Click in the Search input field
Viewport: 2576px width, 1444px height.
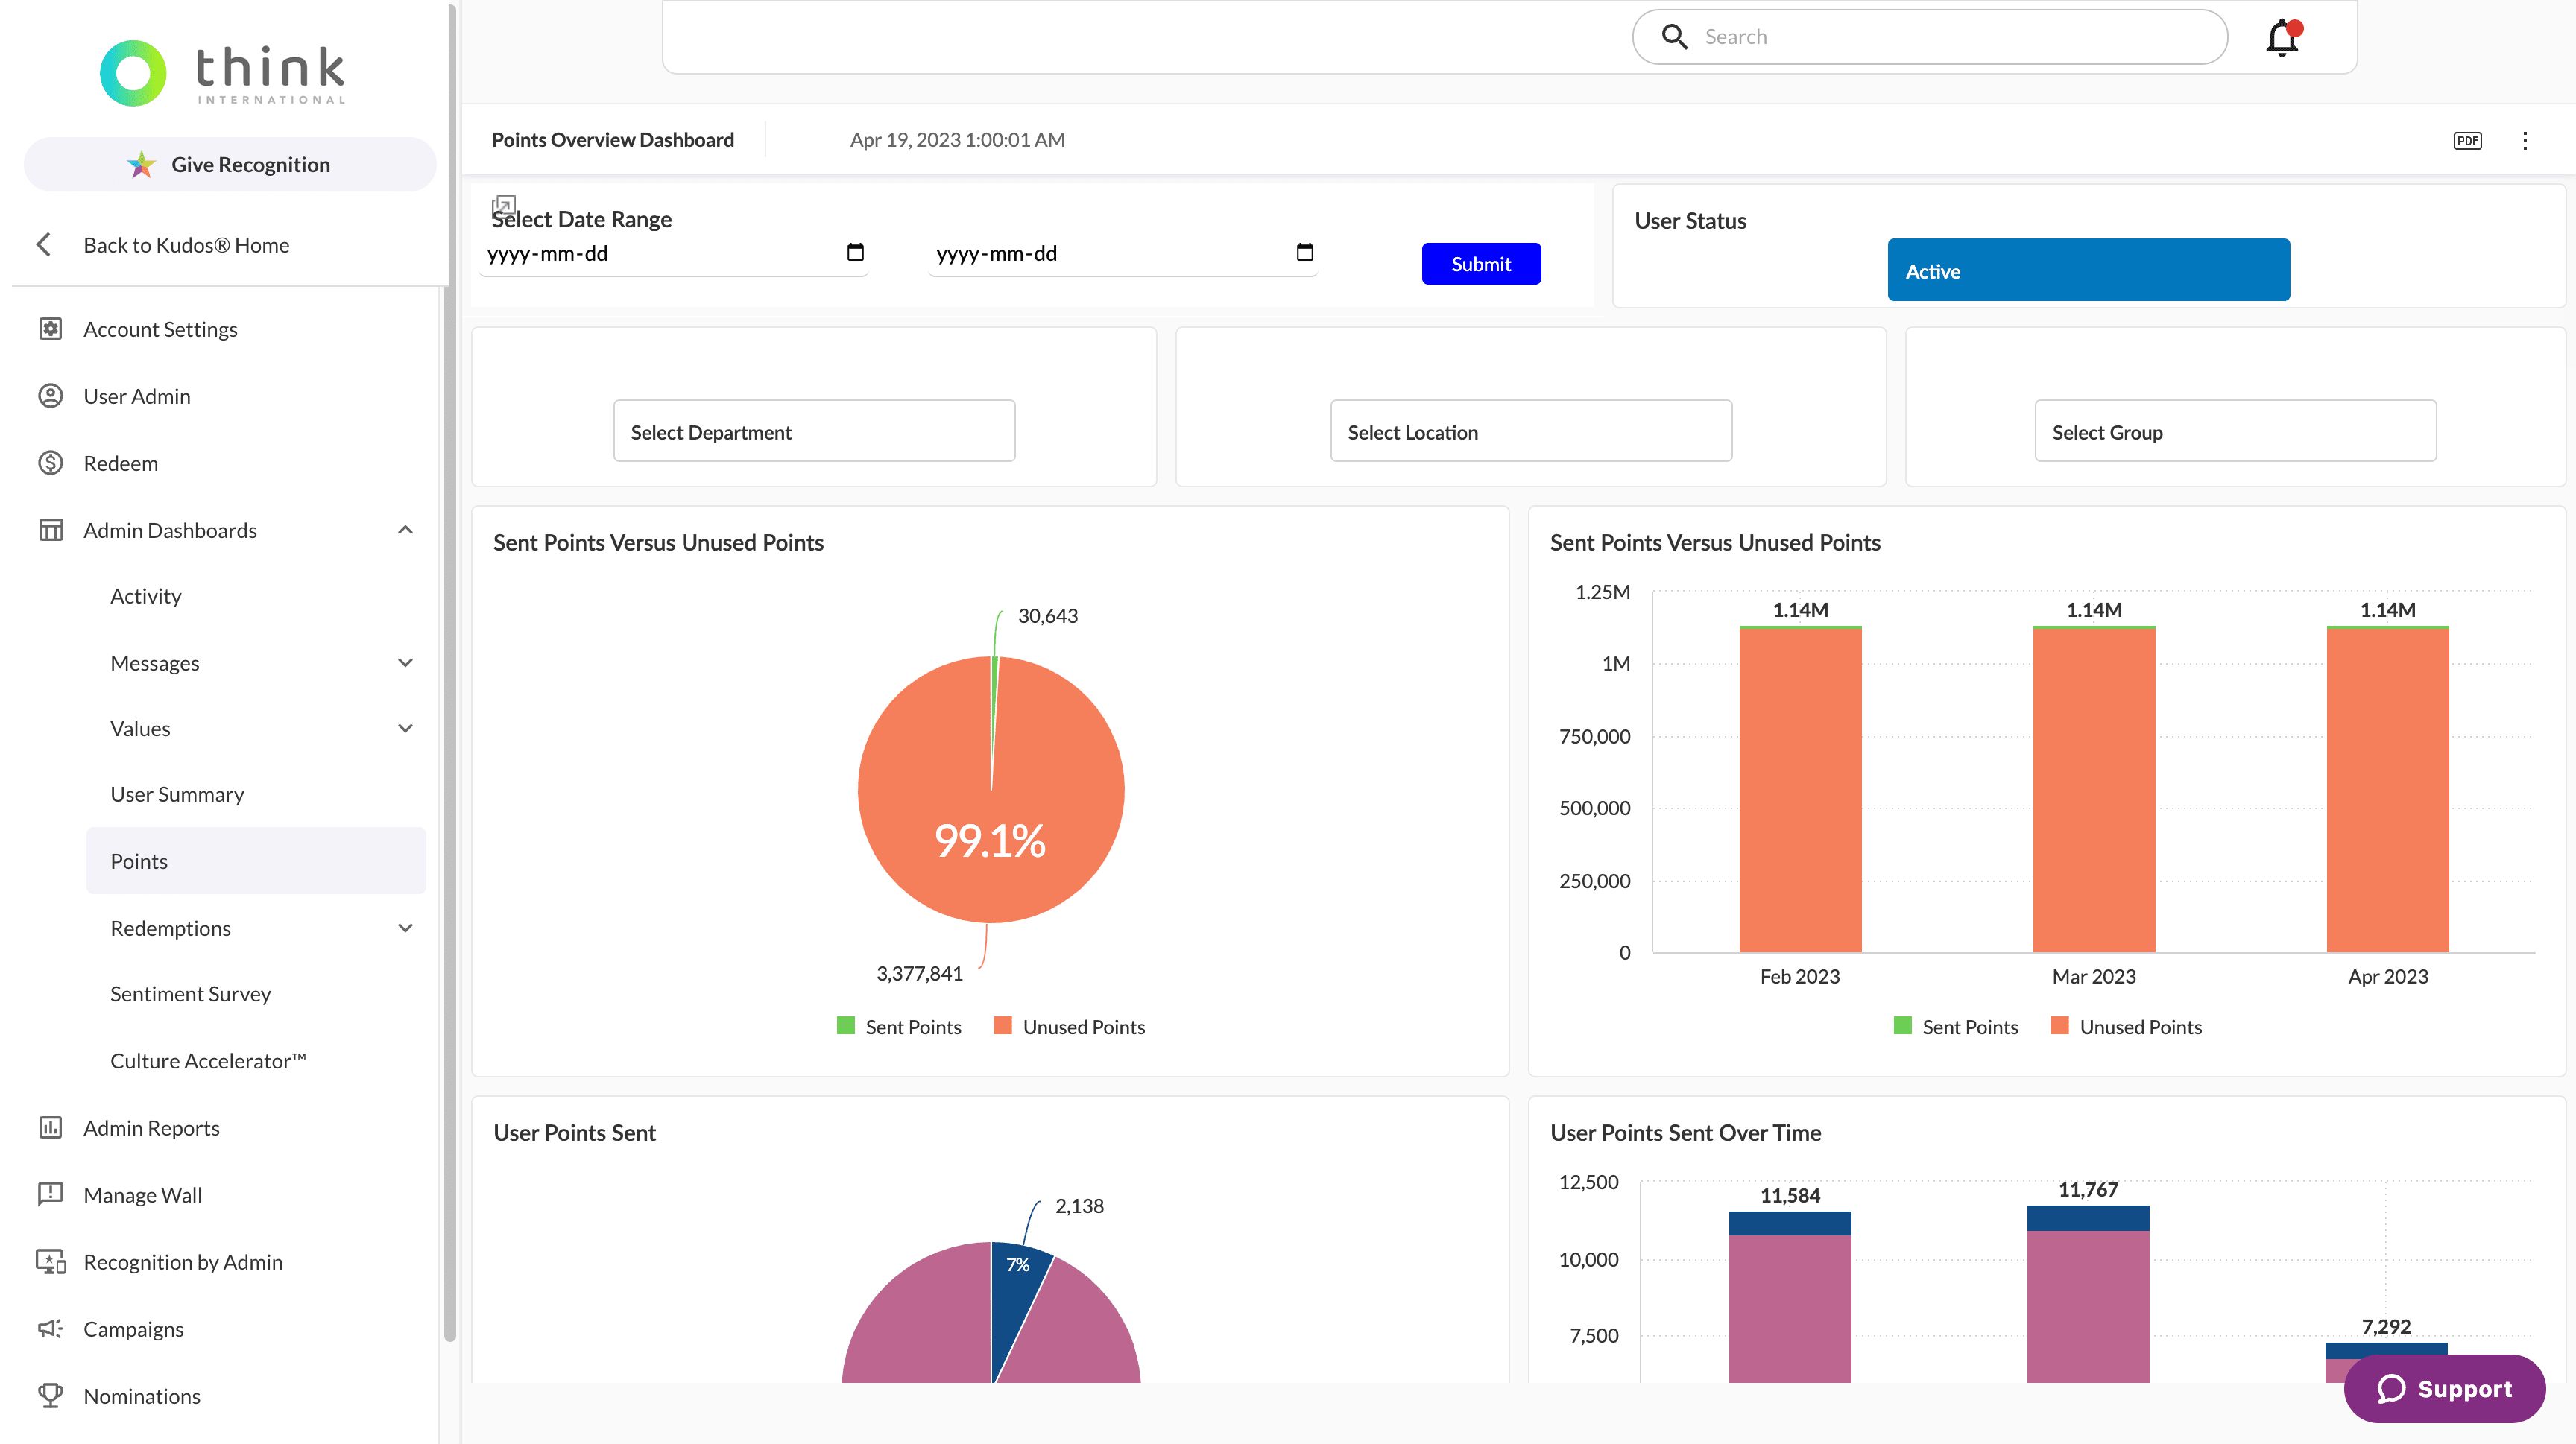[x=1930, y=37]
